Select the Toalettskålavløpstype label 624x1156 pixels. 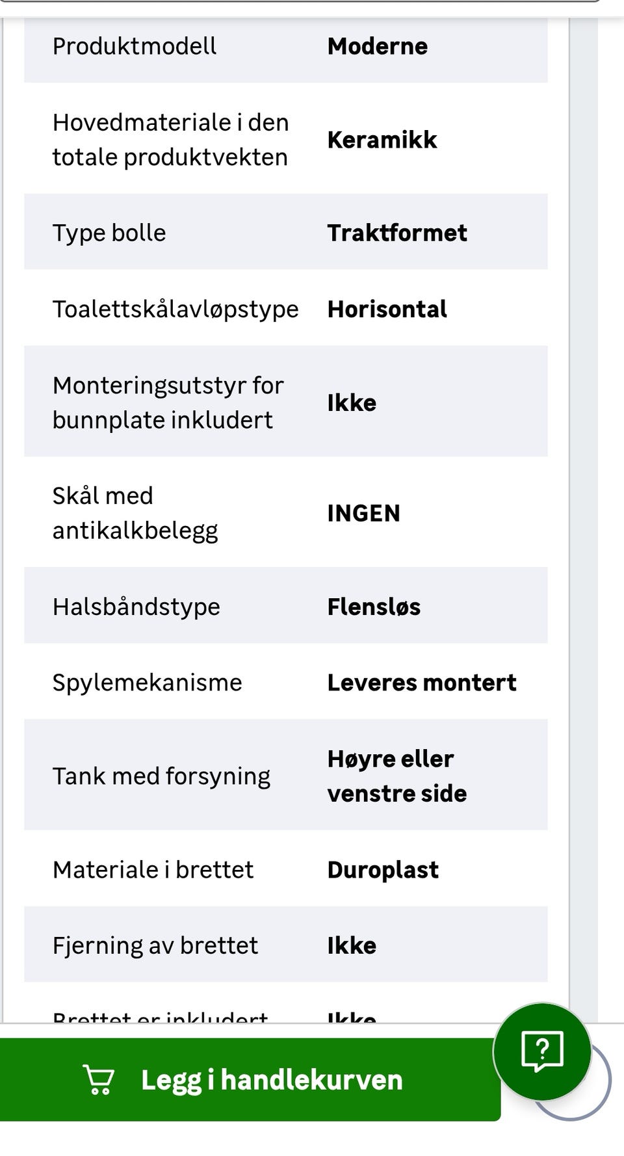pyautogui.click(x=175, y=309)
